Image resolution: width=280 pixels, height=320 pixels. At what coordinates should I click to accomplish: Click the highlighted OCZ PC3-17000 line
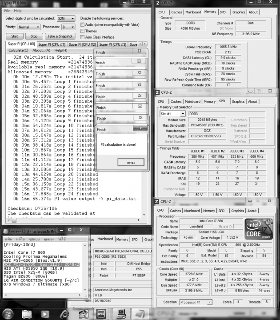pyautogui.click(x=41, y=264)
